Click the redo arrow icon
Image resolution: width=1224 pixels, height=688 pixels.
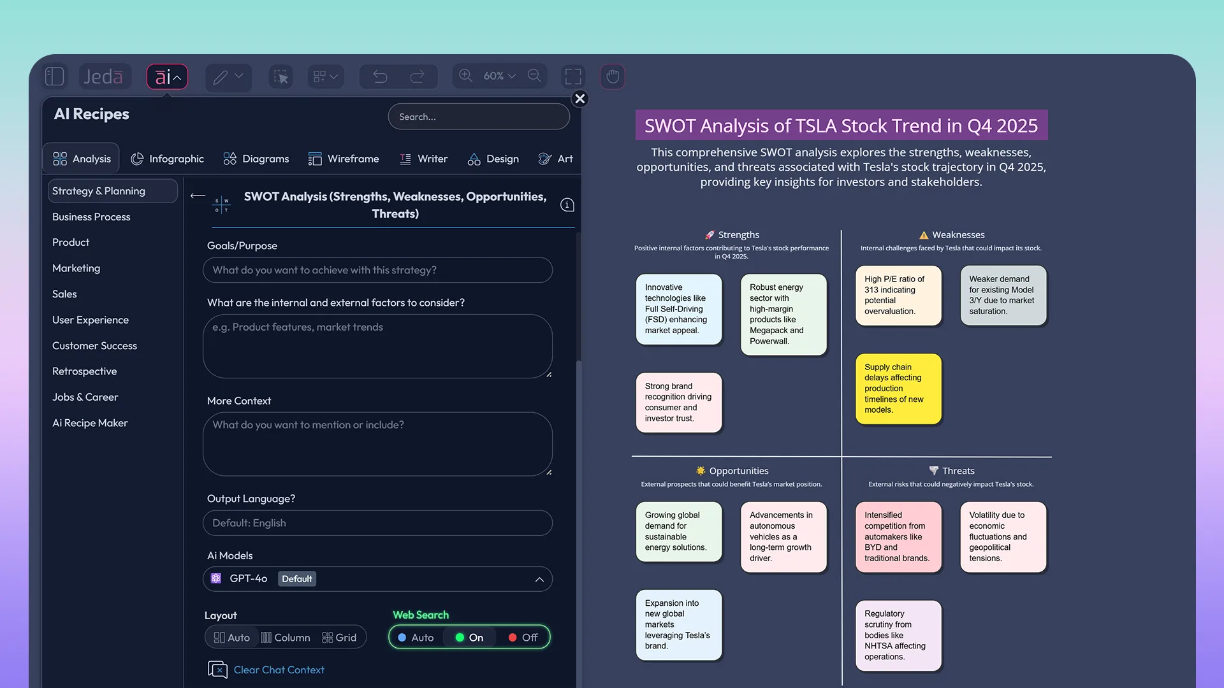[x=419, y=76]
